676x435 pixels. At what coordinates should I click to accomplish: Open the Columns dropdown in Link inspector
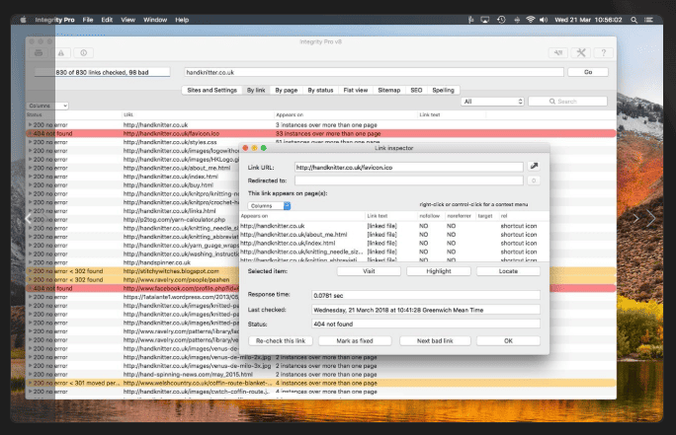tap(269, 206)
